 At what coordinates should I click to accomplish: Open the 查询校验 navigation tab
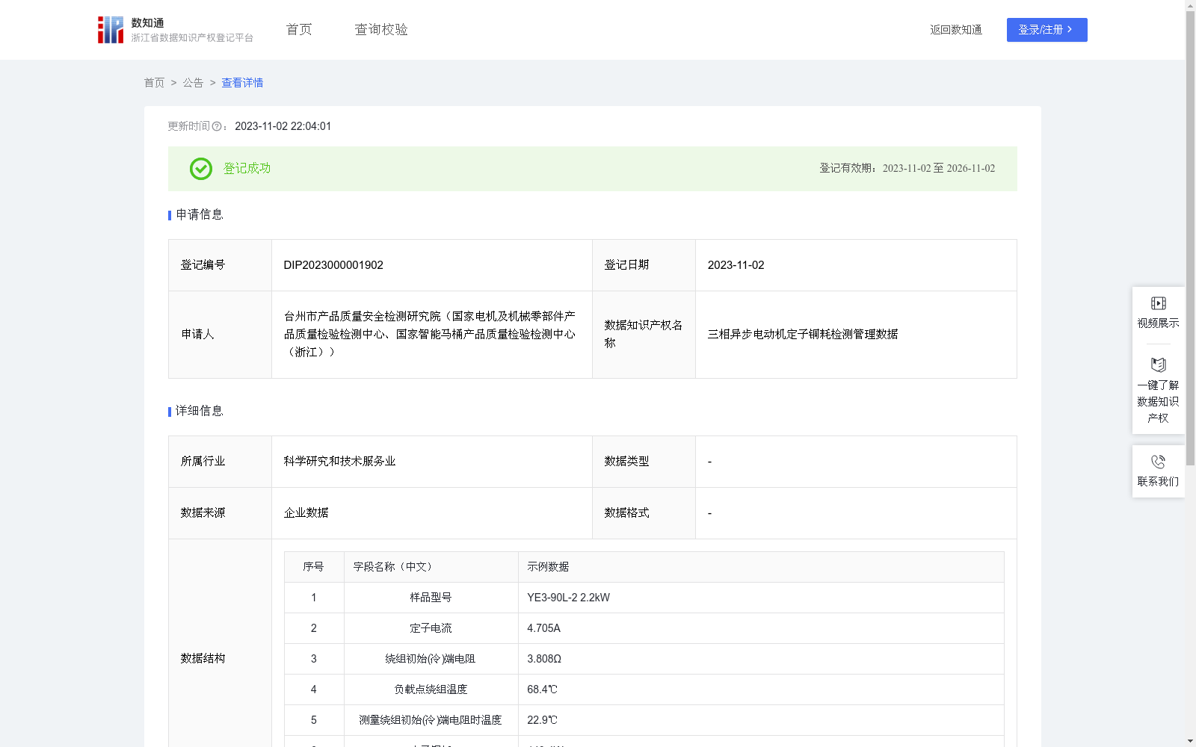point(381,30)
